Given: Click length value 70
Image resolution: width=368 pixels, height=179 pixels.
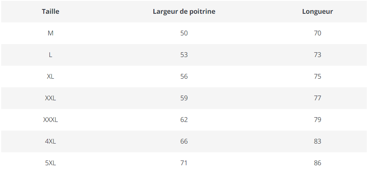Looking at the screenshot, I should [317, 33].
